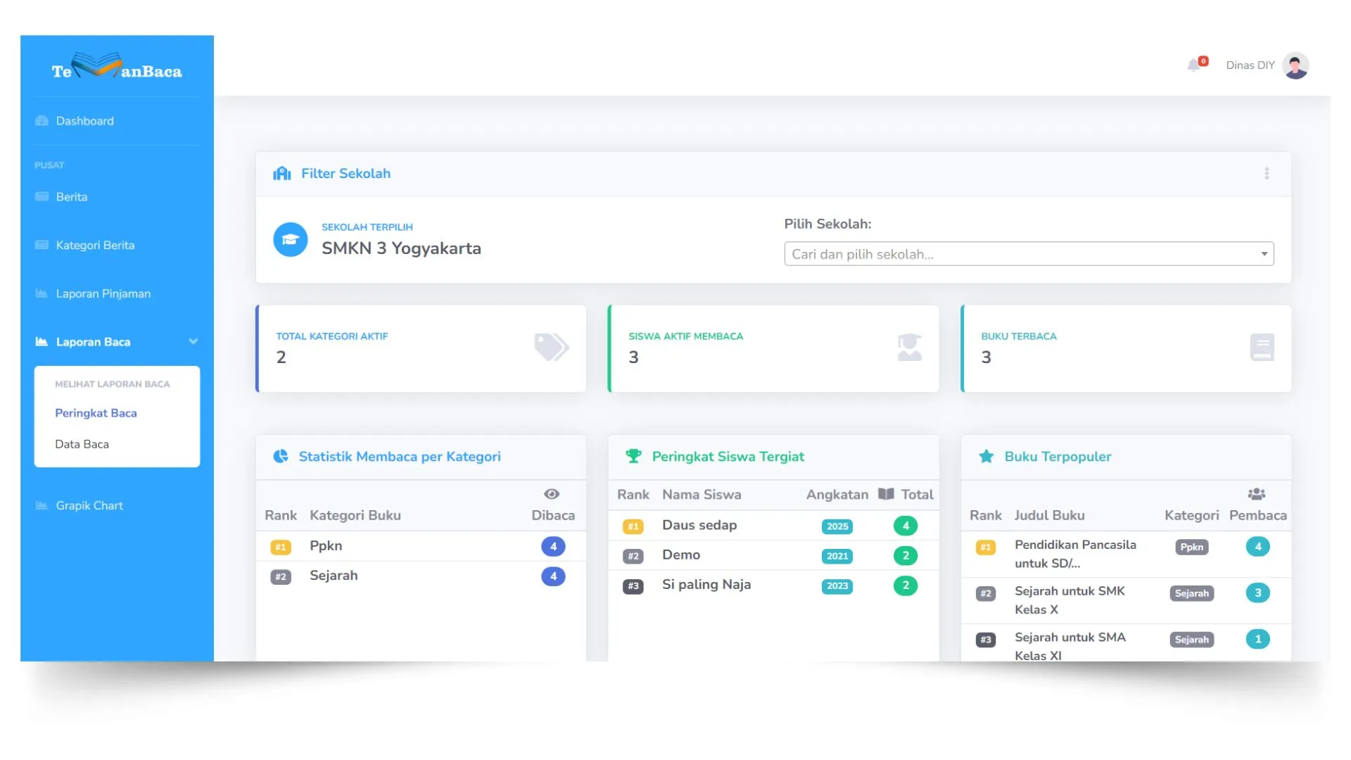1351x760 pixels.
Task: Click the trophy icon on Peringkat Siswa Tergiat
Action: click(x=634, y=456)
